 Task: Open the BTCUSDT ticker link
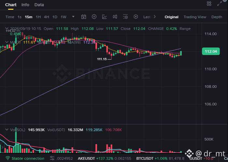pyautogui.click(x=145, y=158)
